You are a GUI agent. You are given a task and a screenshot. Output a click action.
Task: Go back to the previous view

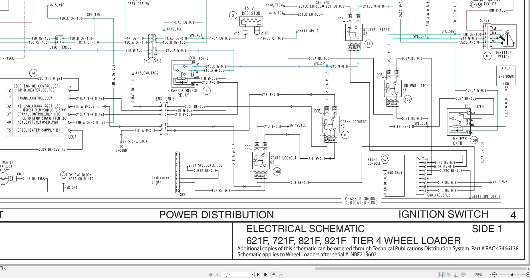coord(273,274)
